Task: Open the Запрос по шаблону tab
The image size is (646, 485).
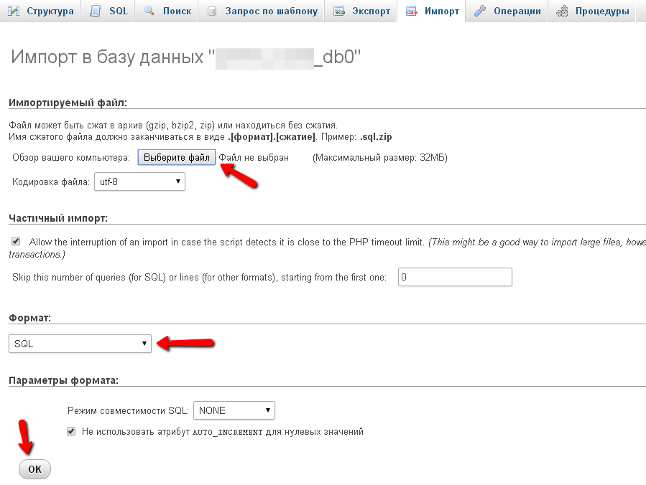Action: point(271,11)
